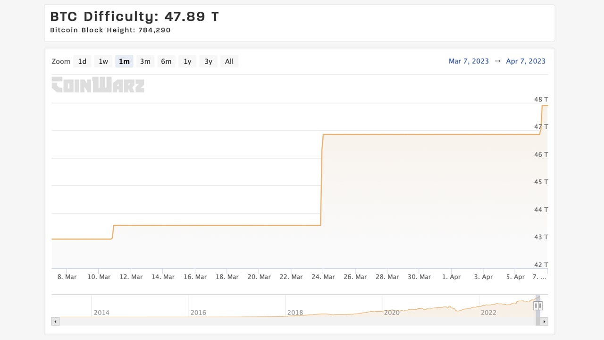Select the 1w zoom range

[x=103, y=61]
